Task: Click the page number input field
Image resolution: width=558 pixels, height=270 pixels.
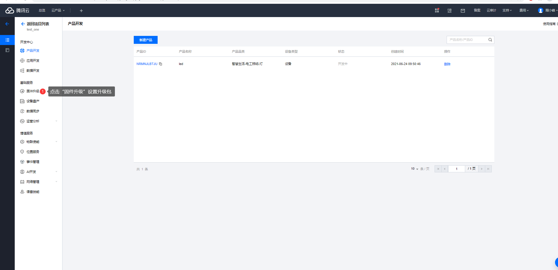Action: (457, 169)
